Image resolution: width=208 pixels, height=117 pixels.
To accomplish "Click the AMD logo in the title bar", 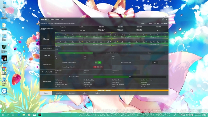I will click(44, 19).
